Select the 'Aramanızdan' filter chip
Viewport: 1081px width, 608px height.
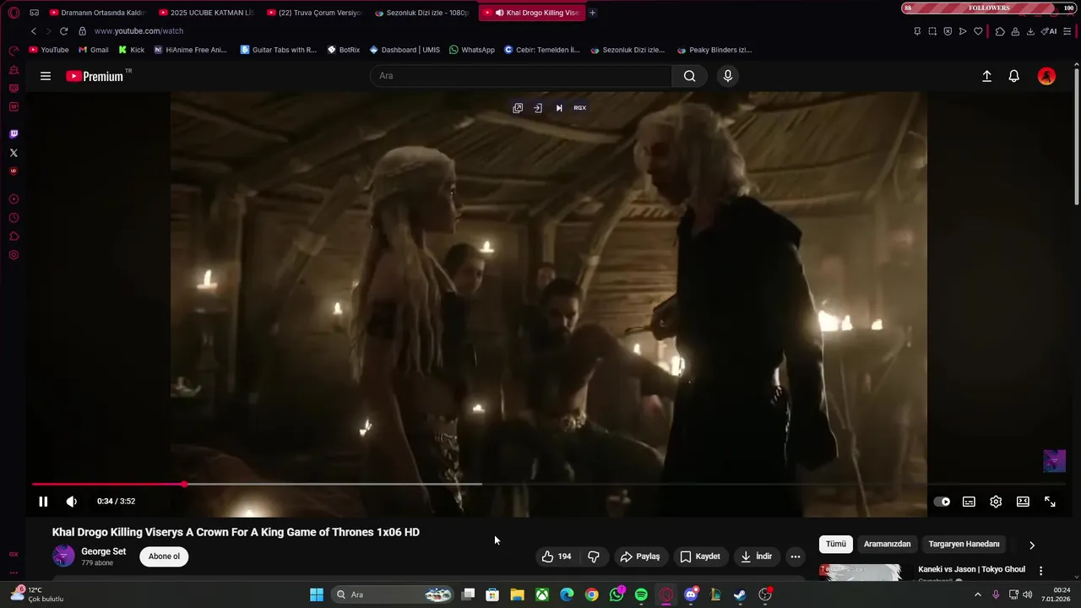pos(887,544)
